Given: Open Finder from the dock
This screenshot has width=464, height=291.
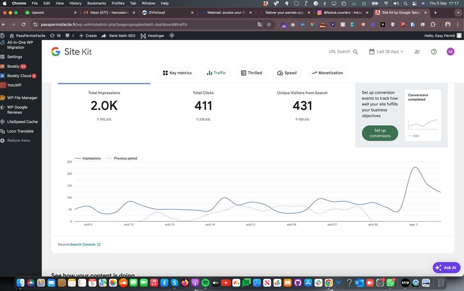Looking at the screenshot, I should point(20,283).
